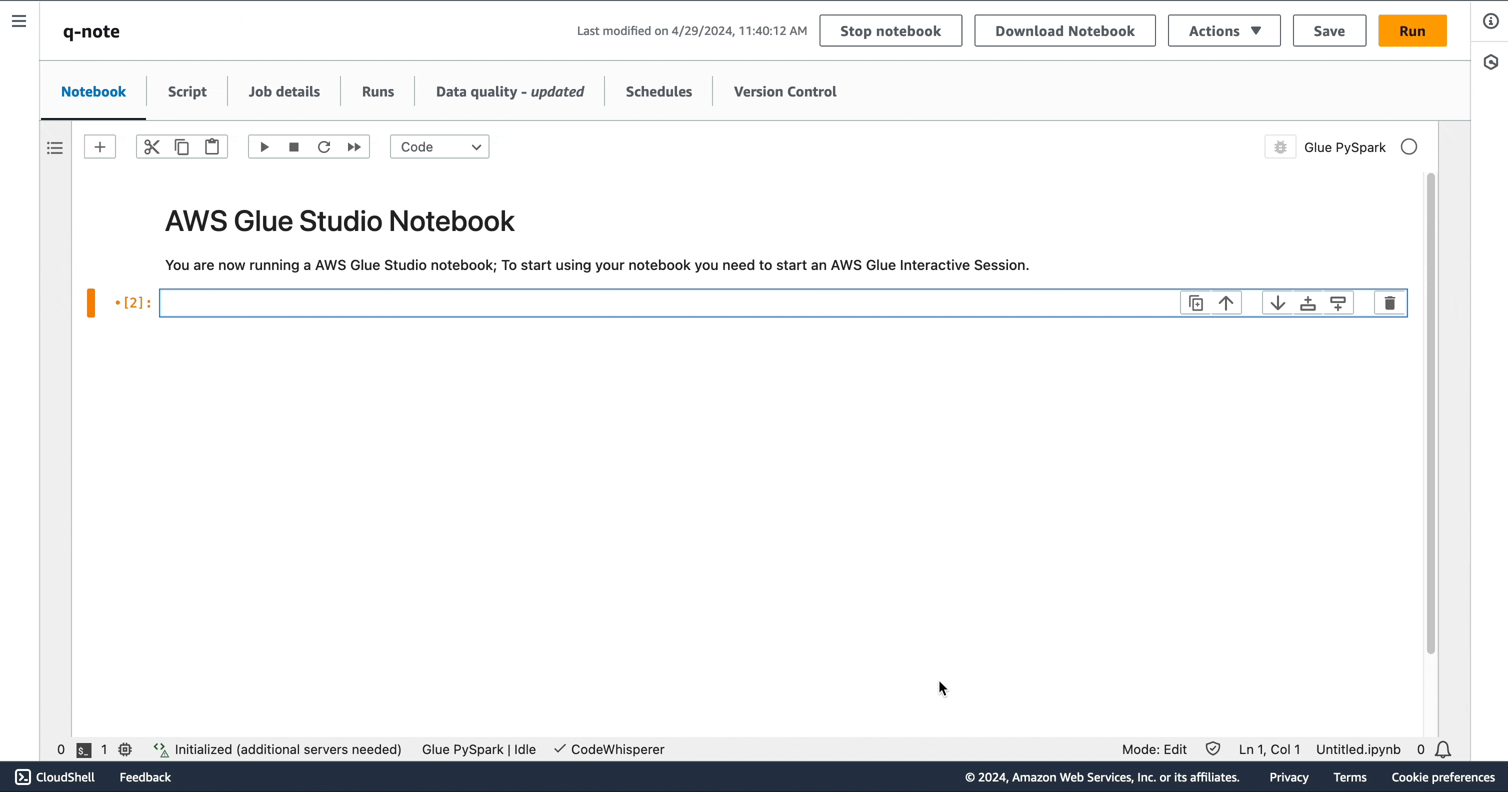Delete the cell using trash icon
Screen dimensions: 1508x792
coord(1389,303)
